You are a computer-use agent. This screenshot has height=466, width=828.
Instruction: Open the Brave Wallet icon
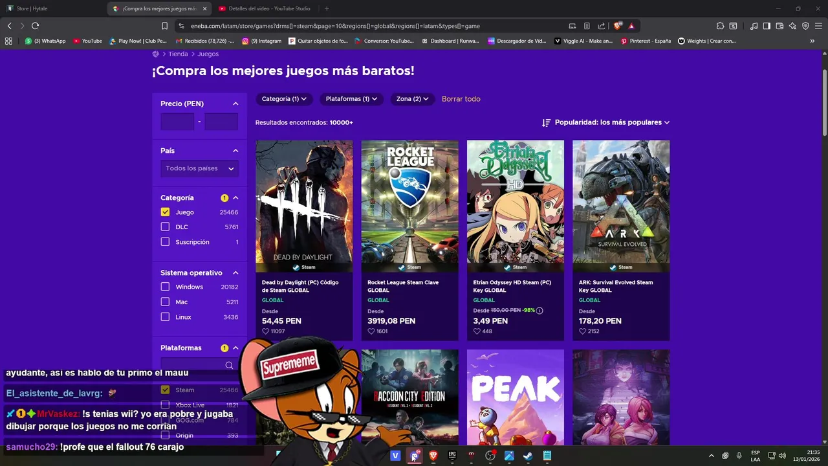tap(779, 26)
